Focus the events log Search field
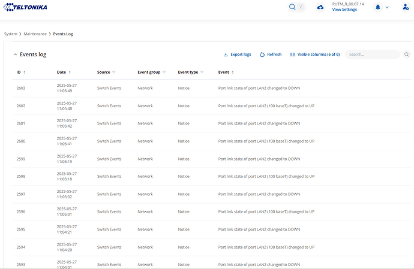414x269 pixels. [x=373, y=55]
